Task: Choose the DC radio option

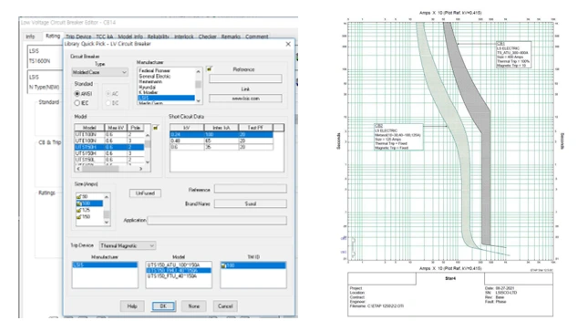Action: click(108, 103)
